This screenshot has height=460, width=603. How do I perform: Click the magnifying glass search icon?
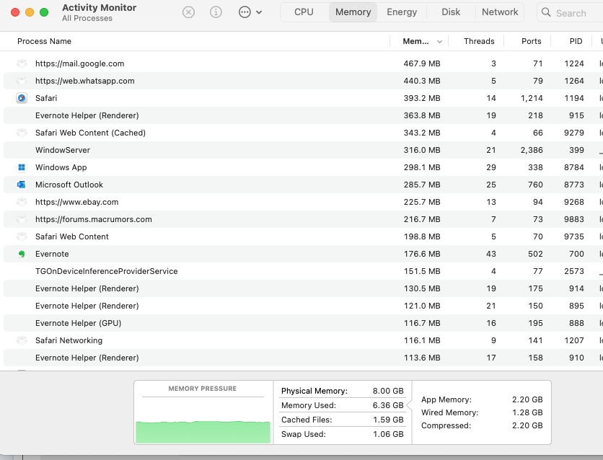coord(546,12)
